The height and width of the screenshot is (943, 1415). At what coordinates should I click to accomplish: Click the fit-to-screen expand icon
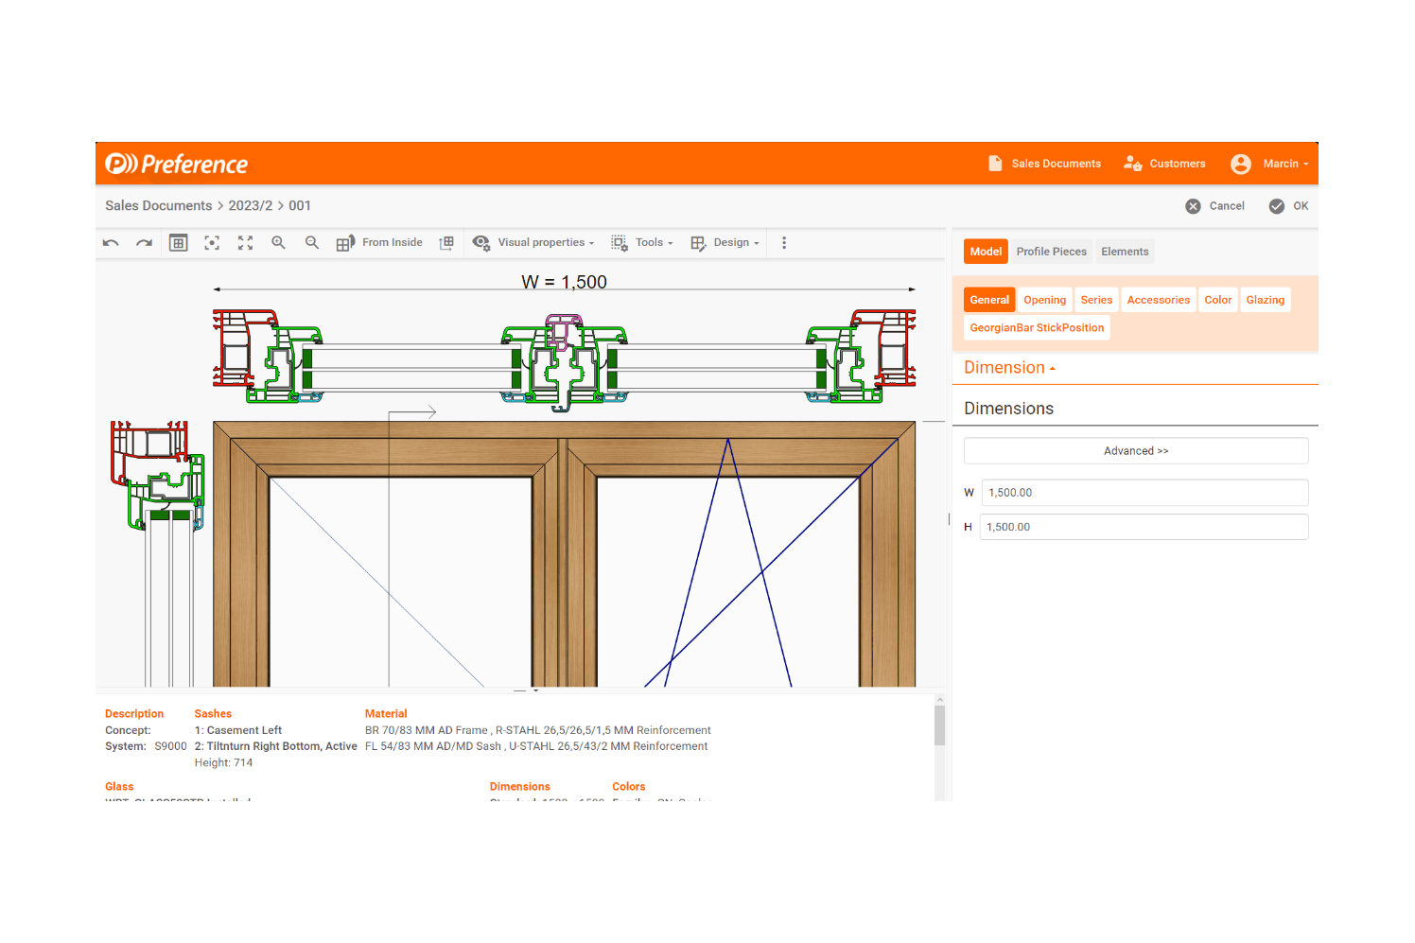point(245,243)
